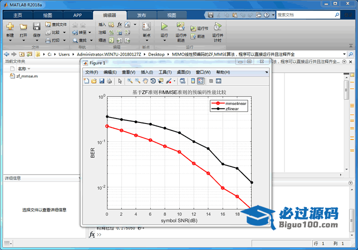Click the help question mark icon
The image size is (358, 250).
tap(266, 15)
